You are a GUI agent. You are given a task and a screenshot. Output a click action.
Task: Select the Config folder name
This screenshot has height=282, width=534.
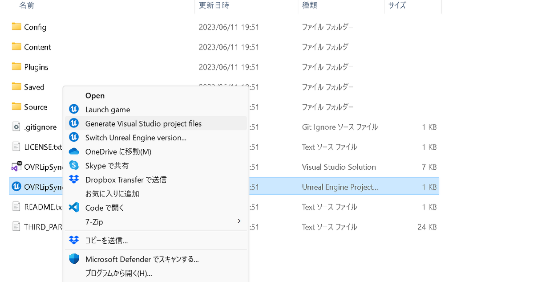pos(35,27)
